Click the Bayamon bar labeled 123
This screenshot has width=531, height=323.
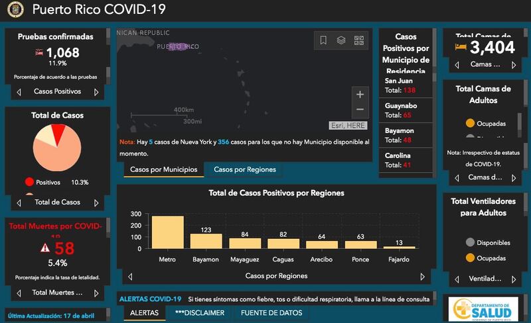tap(206, 241)
